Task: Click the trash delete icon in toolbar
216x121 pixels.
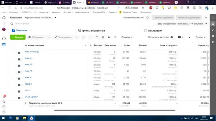Action: 103,37
